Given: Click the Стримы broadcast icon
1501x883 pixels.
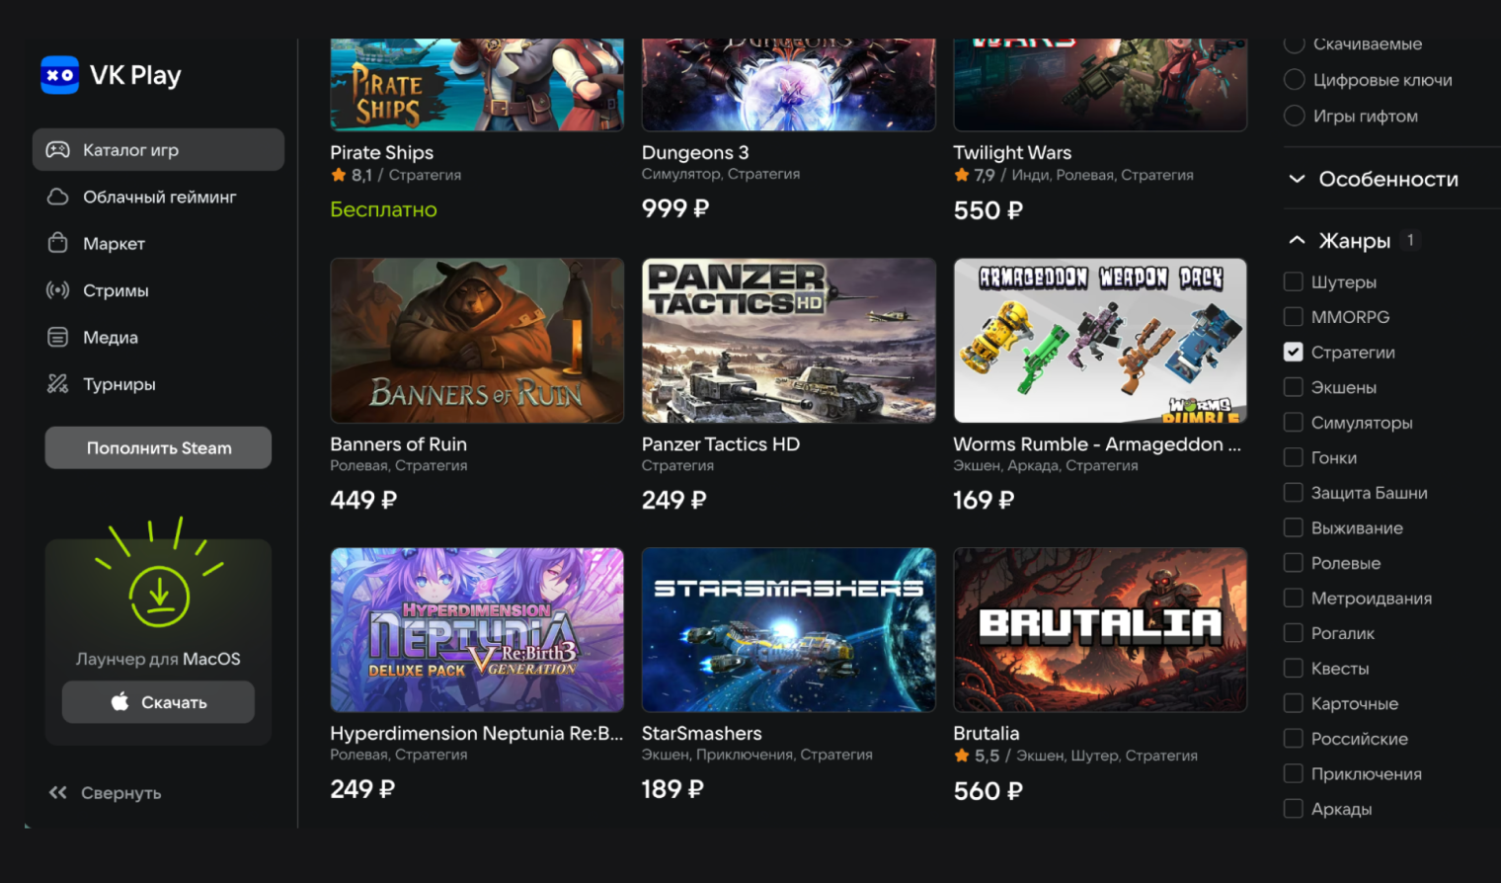Looking at the screenshot, I should point(58,290).
